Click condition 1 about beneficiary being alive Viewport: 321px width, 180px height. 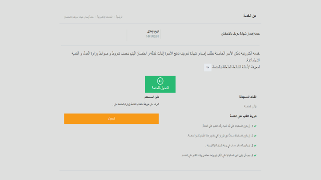point(229,126)
